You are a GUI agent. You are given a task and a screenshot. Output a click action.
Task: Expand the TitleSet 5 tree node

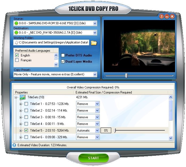click(21, 131)
